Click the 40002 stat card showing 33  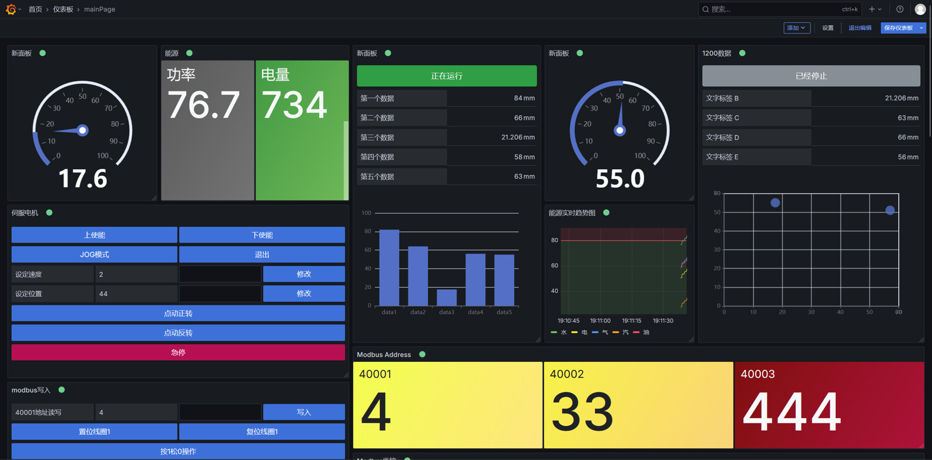638,405
